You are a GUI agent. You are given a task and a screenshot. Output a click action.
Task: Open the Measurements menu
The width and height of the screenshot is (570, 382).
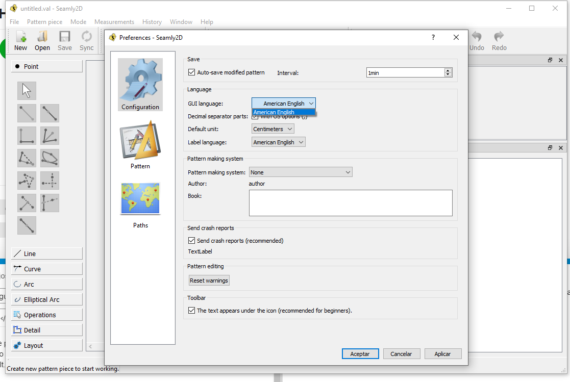[x=114, y=22]
